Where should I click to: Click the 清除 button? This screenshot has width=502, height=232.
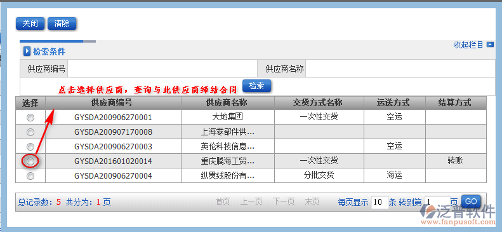click(x=62, y=24)
